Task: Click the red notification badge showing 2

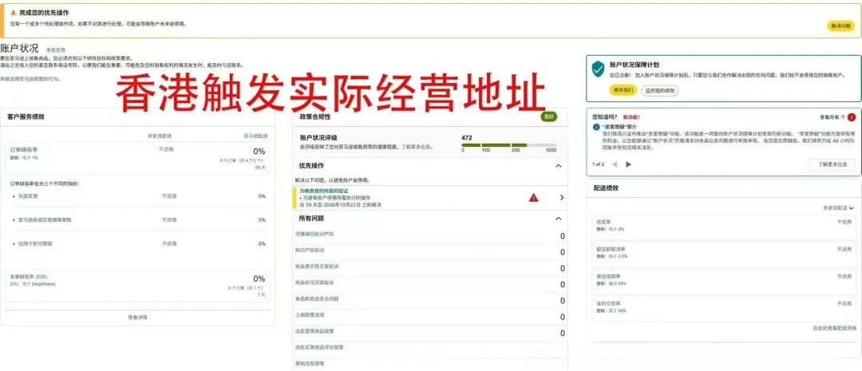Action: click(x=851, y=117)
